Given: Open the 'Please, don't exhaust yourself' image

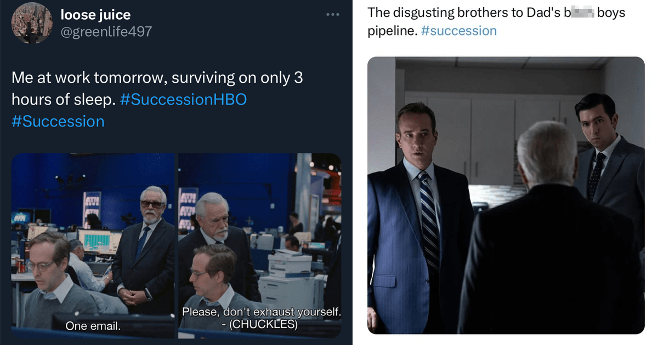Looking at the screenshot, I should [x=260, y=245].
